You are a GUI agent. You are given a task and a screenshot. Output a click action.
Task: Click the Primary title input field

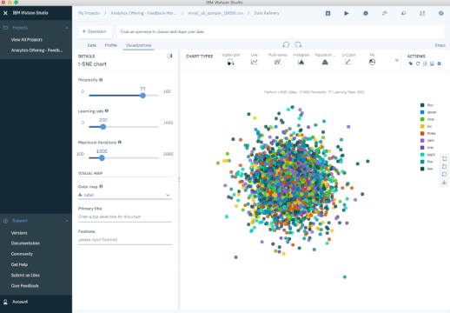pos(125,216)
